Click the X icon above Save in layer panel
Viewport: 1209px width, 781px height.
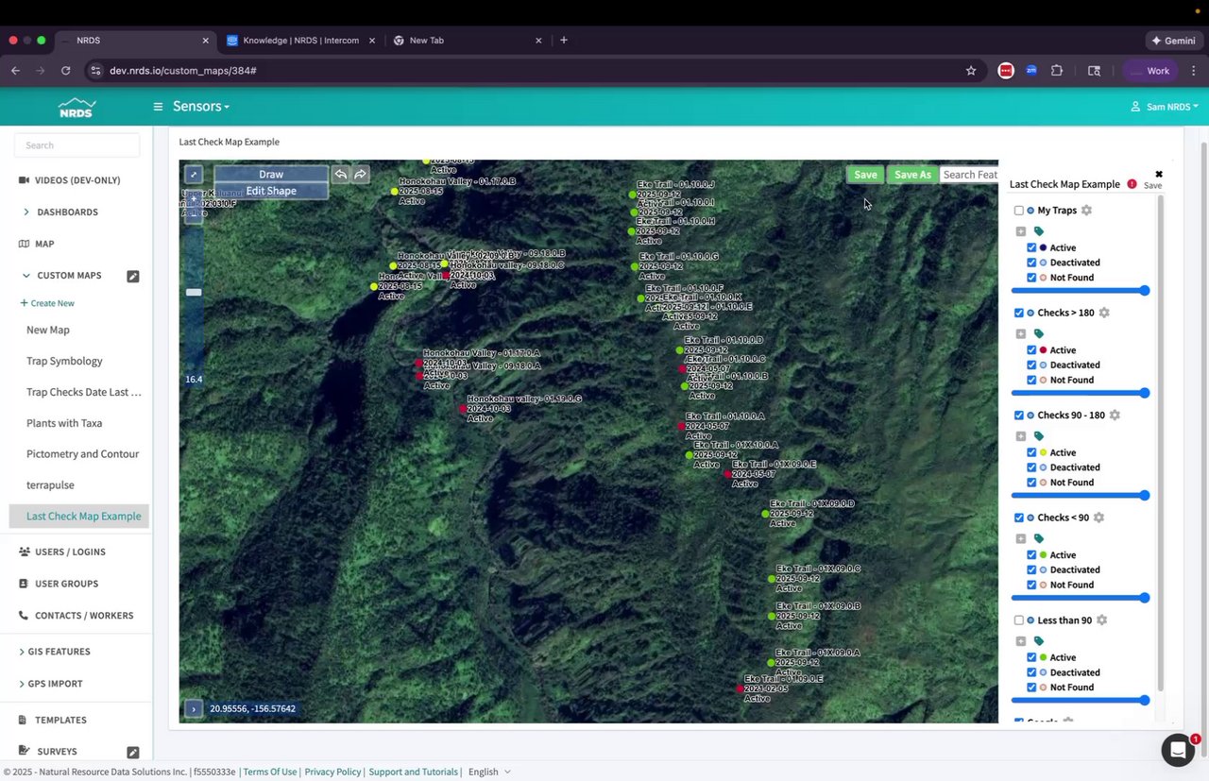(1159, 174)
